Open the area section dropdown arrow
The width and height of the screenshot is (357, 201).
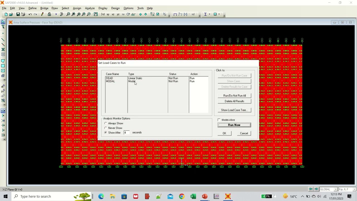[219, 14]
